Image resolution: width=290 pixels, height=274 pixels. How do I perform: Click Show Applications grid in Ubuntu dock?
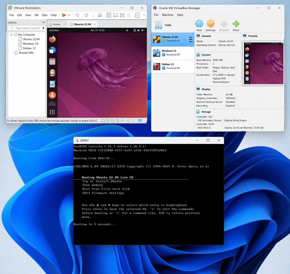coord(52,112)
